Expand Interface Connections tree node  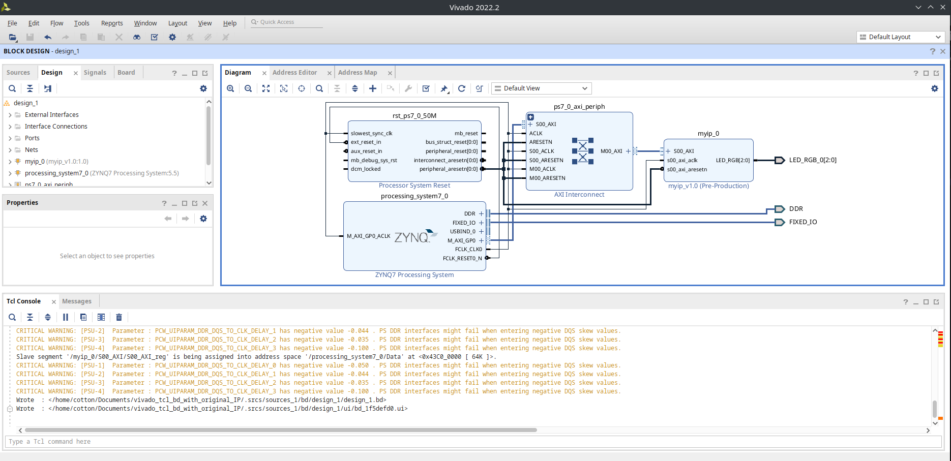click(x=10, y=127)
